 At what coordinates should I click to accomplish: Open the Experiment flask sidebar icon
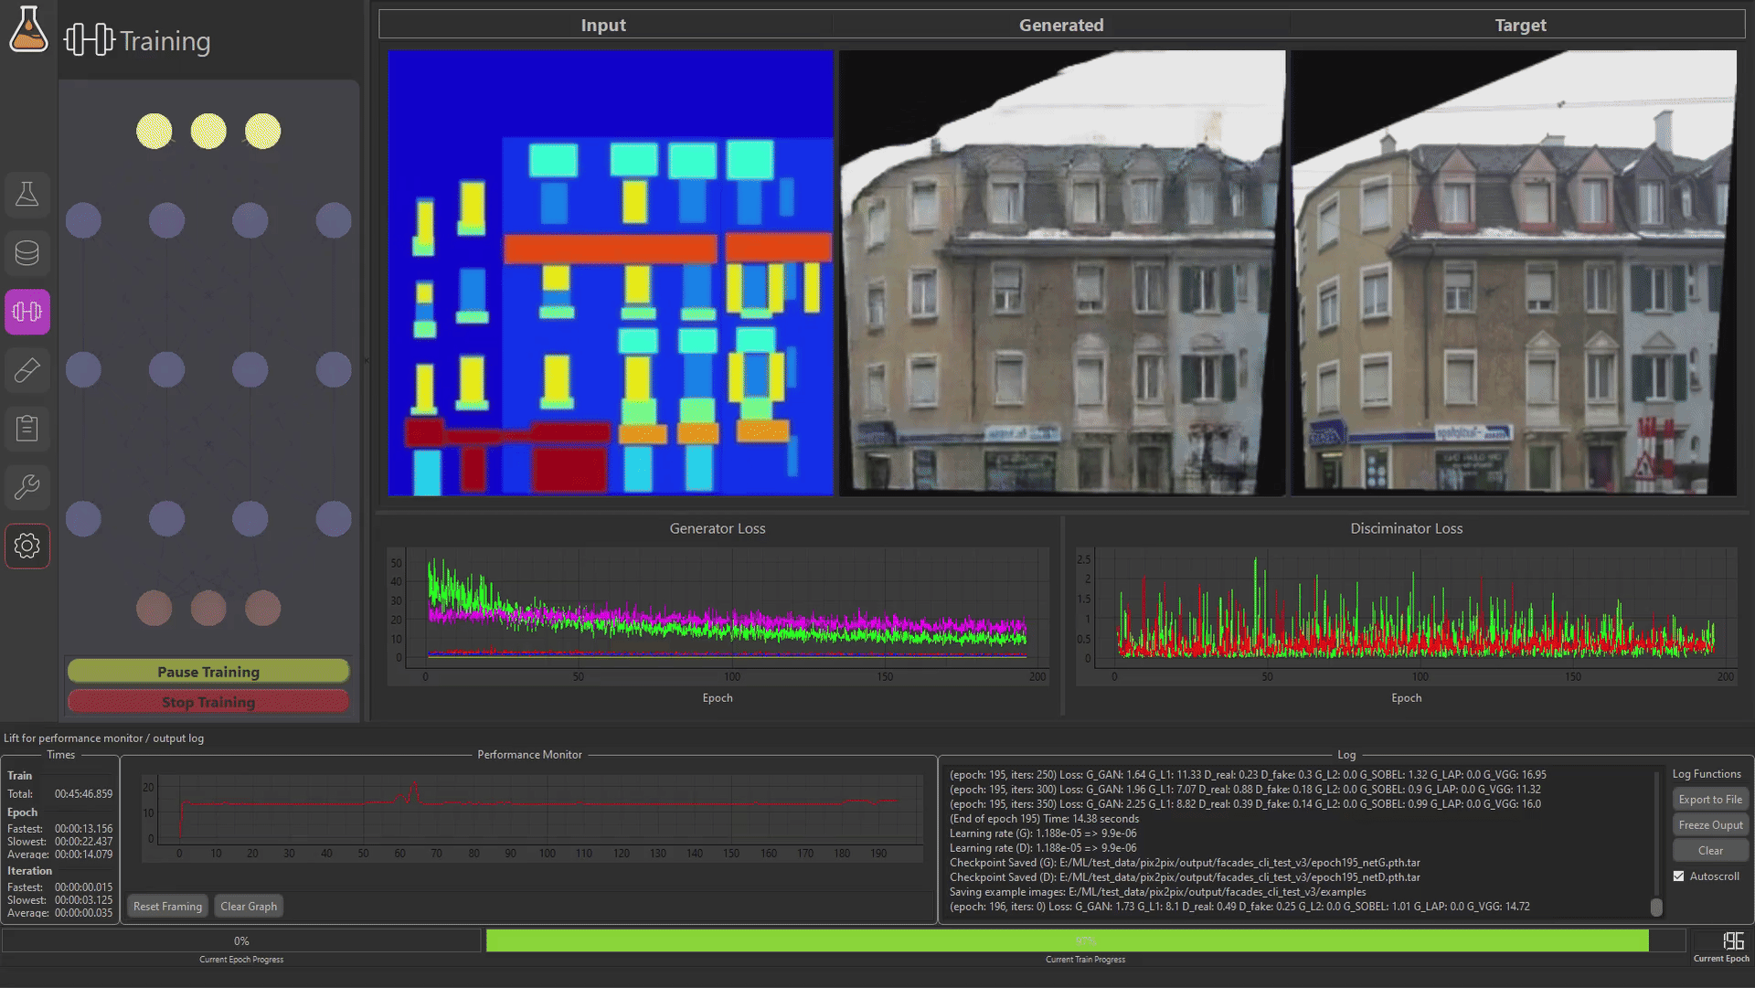[27, 195]
